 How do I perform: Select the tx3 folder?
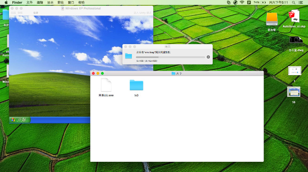[136, 85]
